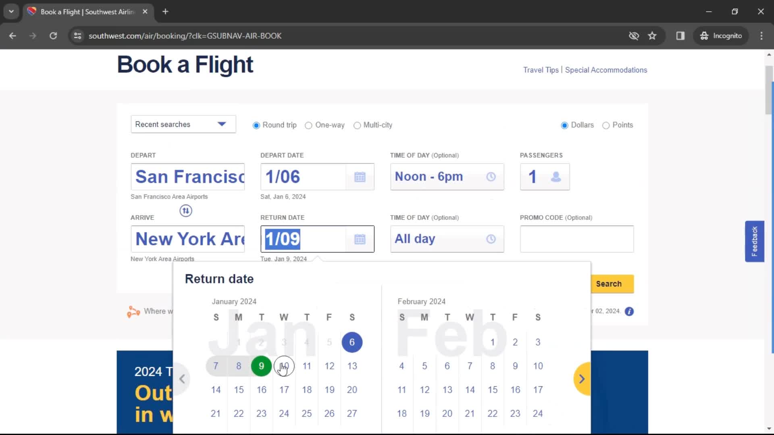This screenshot has height=435, width=774.
Task: Click the swap origin/destination icon
Action: pyautogui.click(x=185, y=210)
